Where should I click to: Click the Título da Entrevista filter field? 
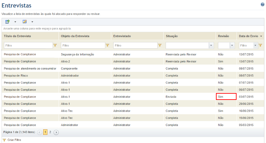(28, 45)
